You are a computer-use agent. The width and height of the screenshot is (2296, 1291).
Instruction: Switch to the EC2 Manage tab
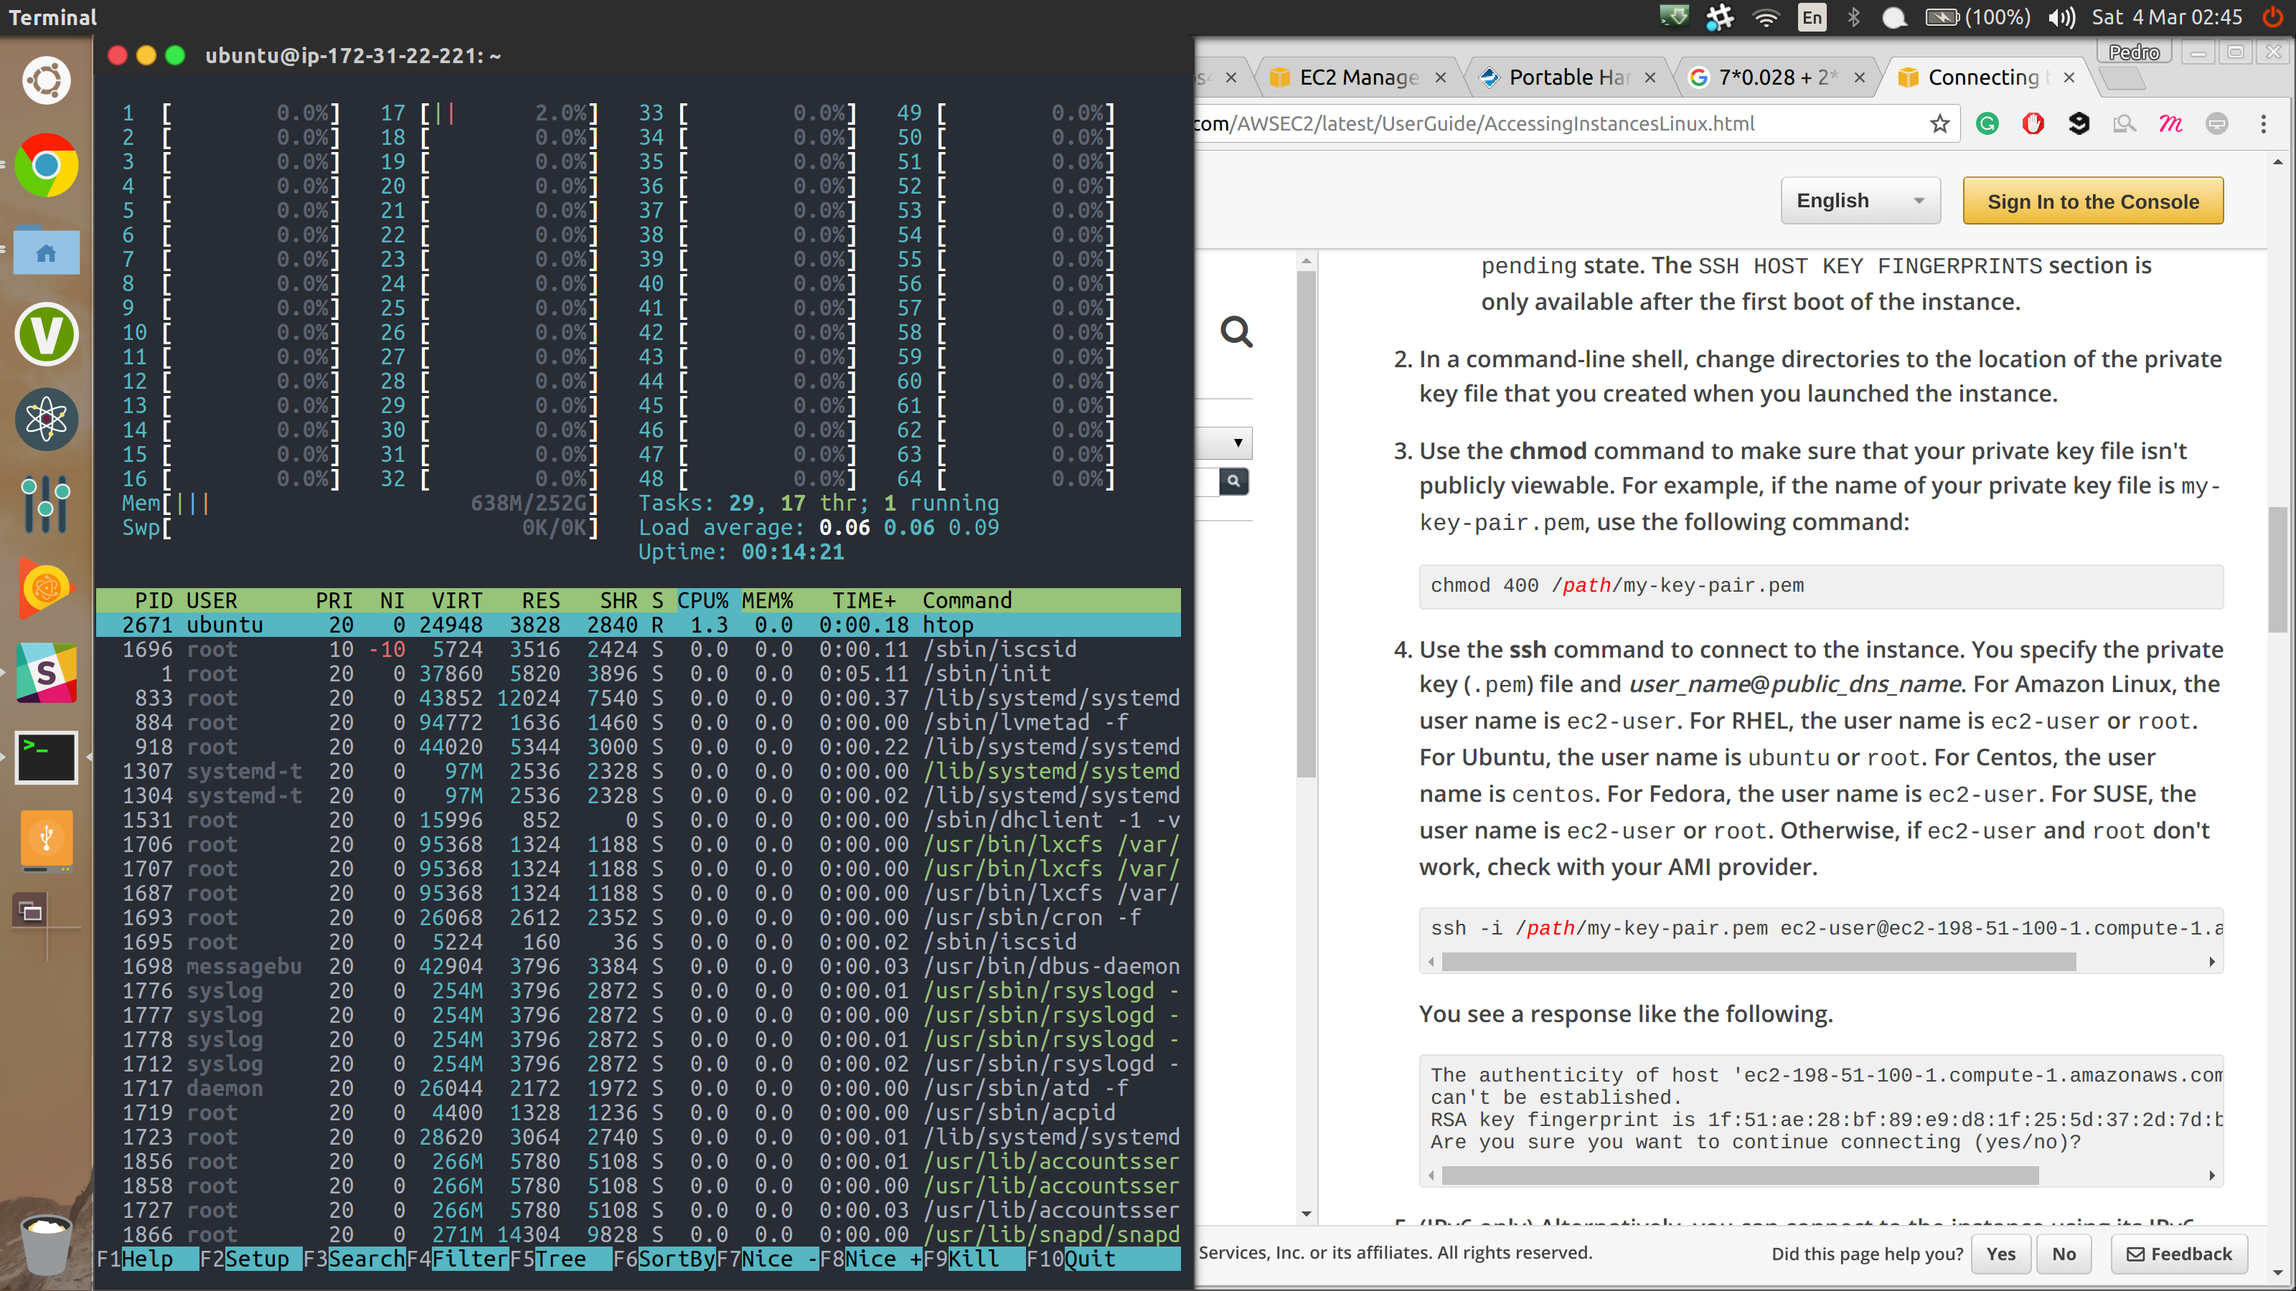click(1358, 77)
